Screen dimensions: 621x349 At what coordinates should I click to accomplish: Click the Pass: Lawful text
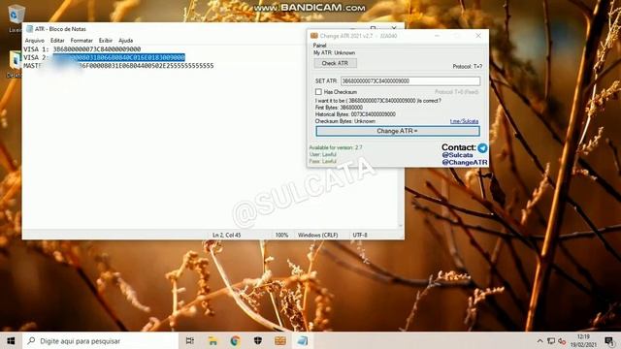click(323, 162)
